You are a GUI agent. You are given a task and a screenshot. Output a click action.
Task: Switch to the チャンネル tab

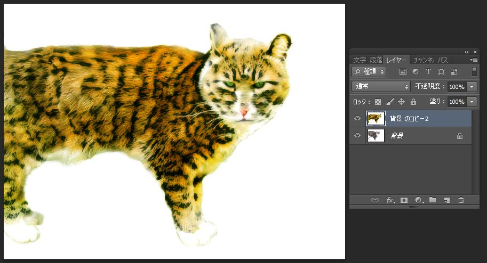tap(424, 60)
